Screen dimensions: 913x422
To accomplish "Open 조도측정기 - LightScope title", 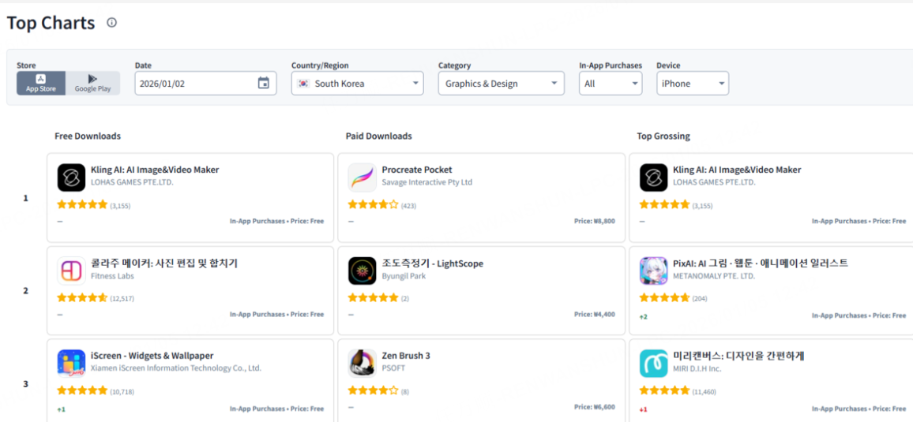I will (433, 263).
